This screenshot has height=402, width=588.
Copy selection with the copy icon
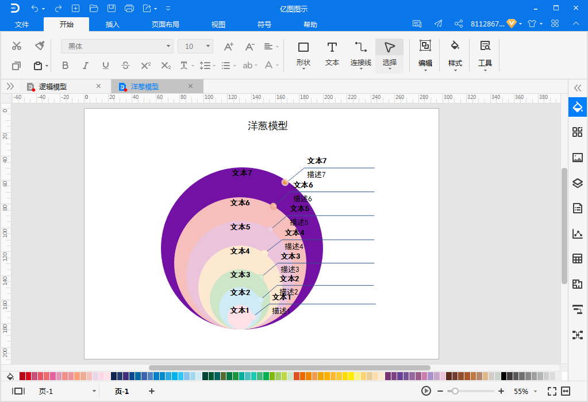(16, 66)
